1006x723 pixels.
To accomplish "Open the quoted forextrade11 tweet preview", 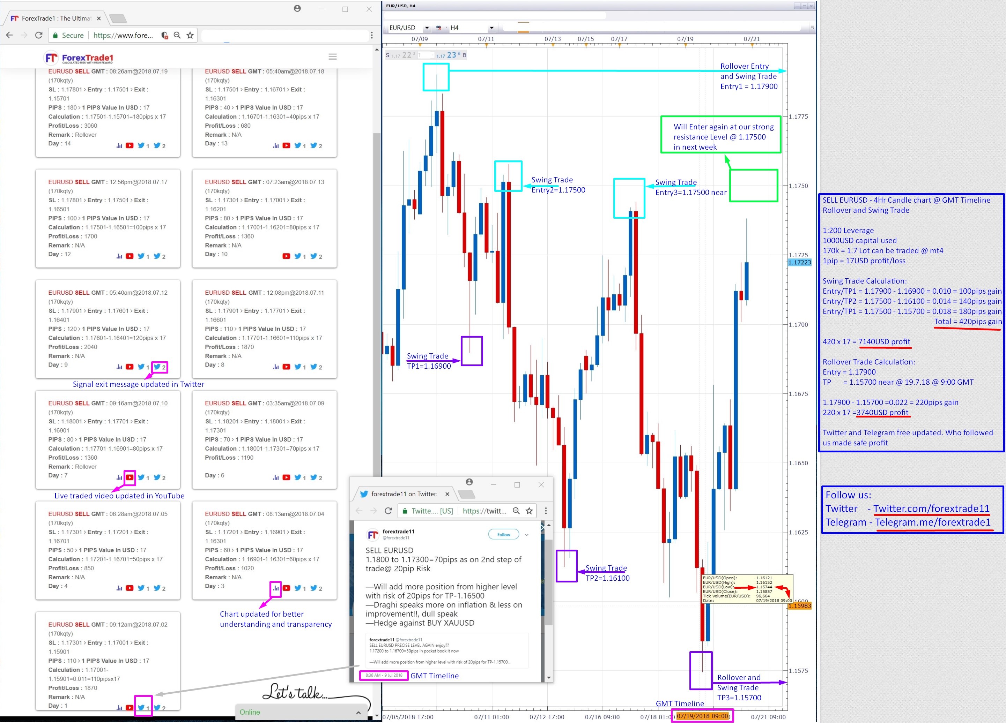I will click(447, 651).
